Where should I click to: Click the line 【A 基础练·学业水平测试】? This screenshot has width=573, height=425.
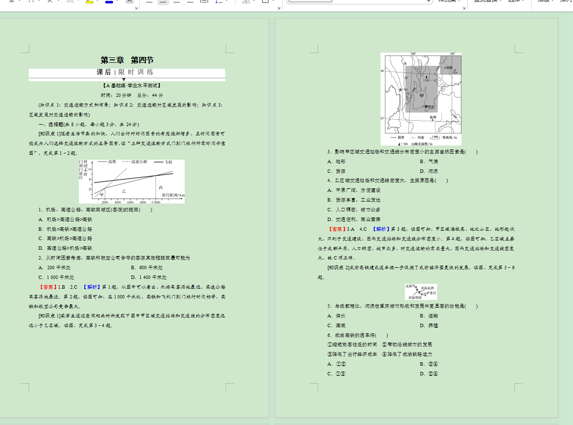[x=132, y=86]
